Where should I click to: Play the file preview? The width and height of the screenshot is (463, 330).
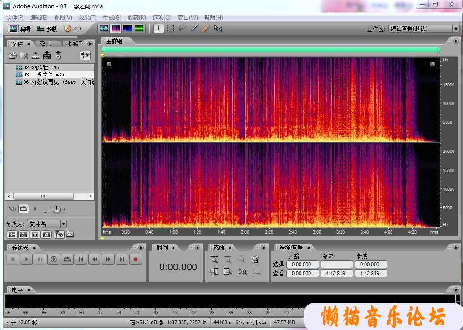[36, 208]
